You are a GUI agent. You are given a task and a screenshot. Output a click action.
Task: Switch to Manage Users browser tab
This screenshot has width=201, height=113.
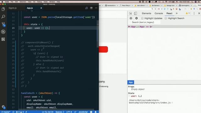(170, 6)
